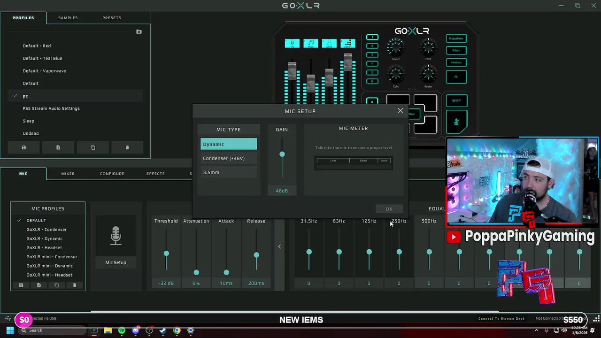601x338 pixels.
Task: Click the save-as-new profile document icon
Action: (58, 147)
